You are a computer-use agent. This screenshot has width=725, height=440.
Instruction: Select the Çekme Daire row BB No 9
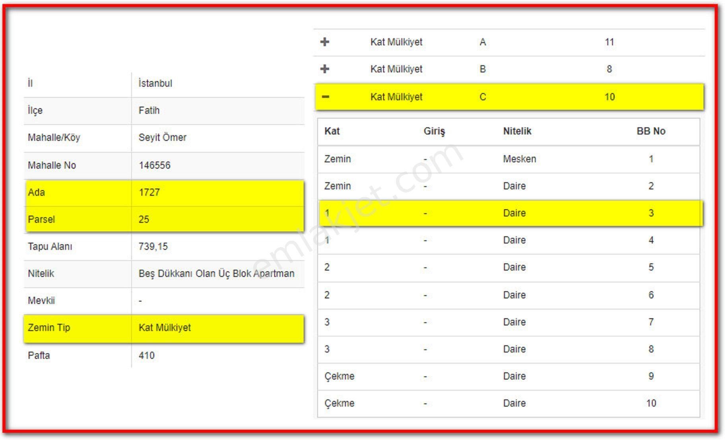point(508,376)
